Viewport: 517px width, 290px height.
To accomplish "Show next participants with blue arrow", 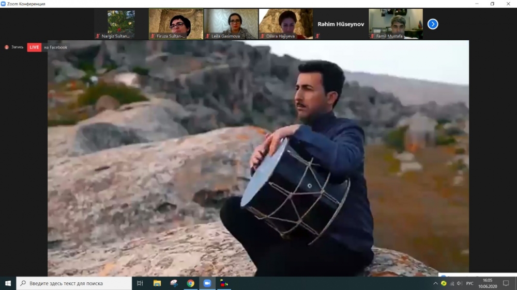I will [x=433, y=24].
